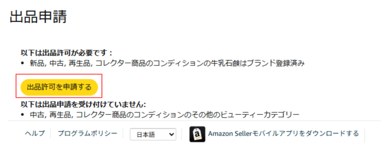Click the 以下は出品許可が必要です heading text

click(67, 53)
